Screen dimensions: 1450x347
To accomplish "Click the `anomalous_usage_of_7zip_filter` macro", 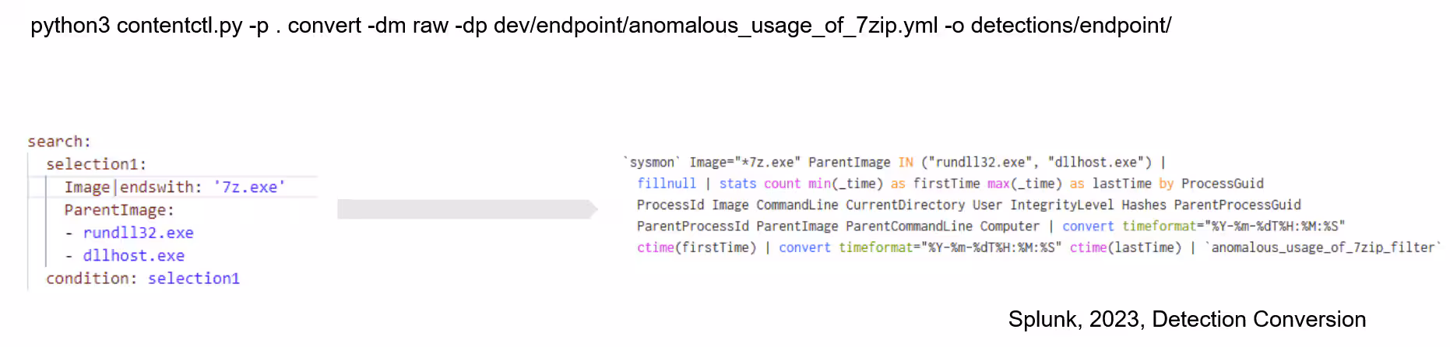I will coord(1322,247).
